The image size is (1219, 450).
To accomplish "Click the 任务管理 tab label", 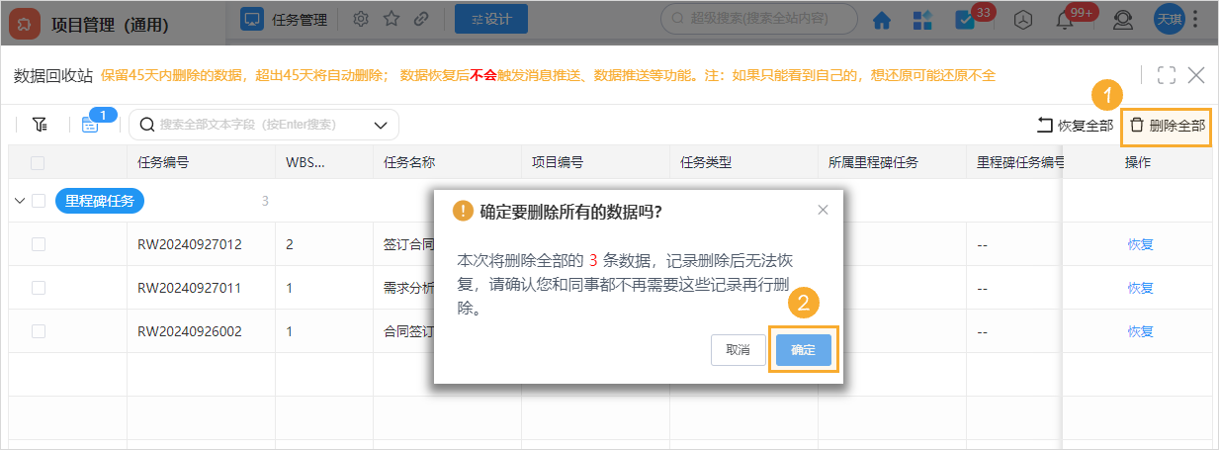I will pos(299,19).
